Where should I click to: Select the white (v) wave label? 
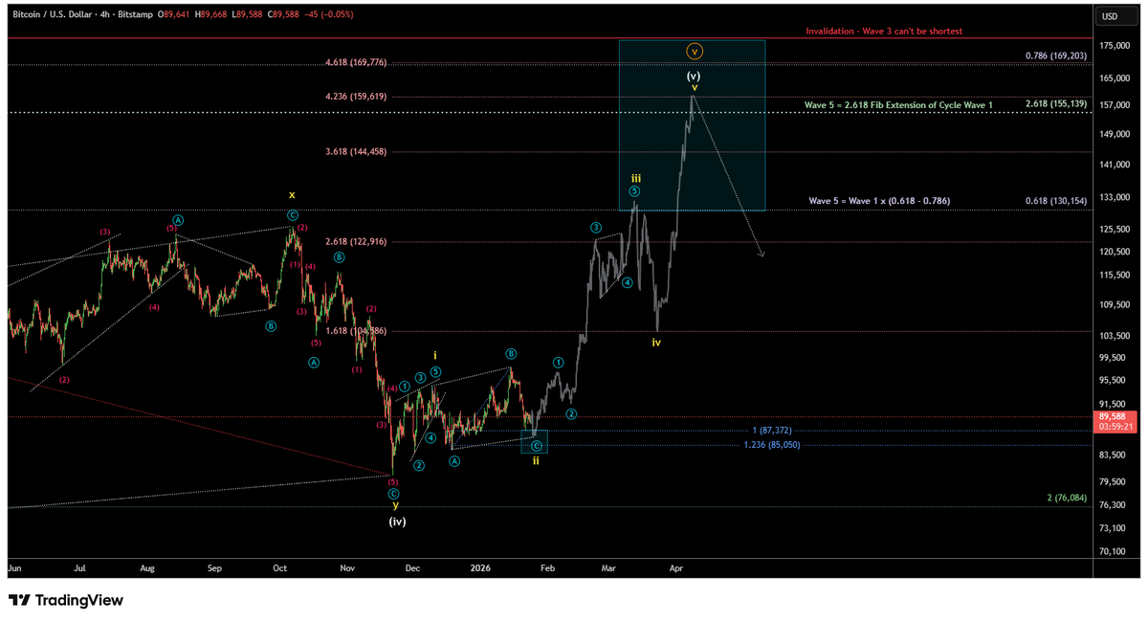pyautogui.click(x=695, y=75)
